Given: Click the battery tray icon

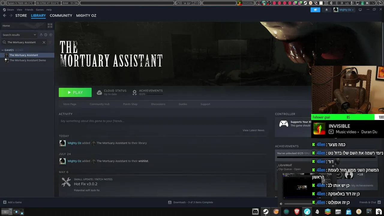Looking at the screenshot, I should click(368, 3).
